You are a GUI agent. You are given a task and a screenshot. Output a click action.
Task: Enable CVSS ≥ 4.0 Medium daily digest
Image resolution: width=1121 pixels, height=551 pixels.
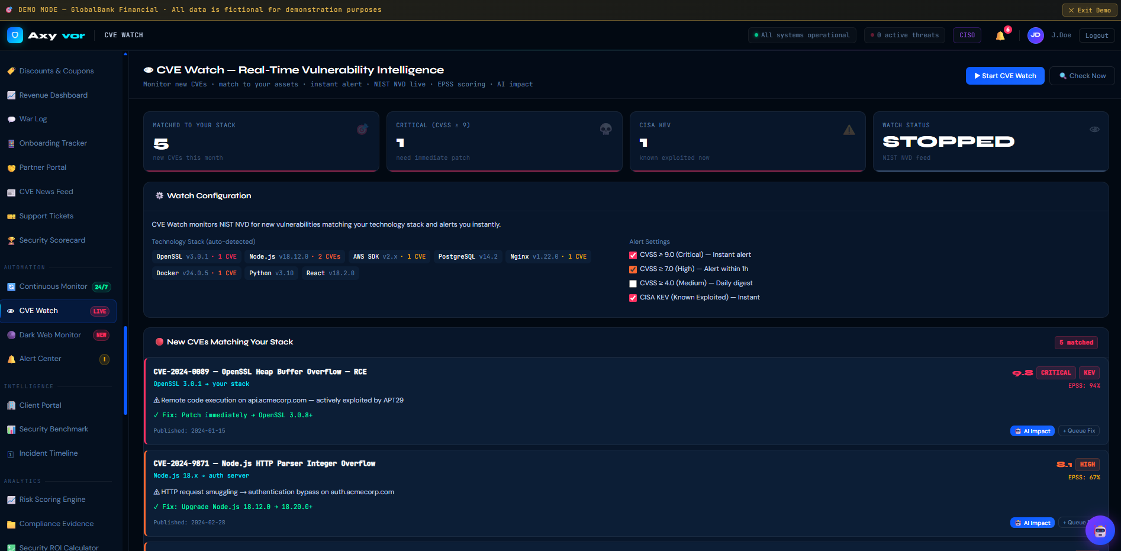pos(633,283)
